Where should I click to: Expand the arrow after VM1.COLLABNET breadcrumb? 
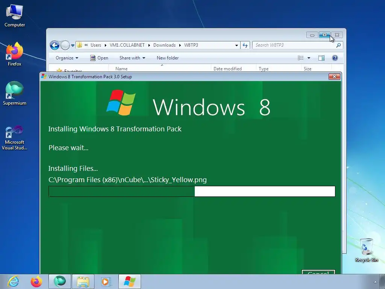[149, 45]
